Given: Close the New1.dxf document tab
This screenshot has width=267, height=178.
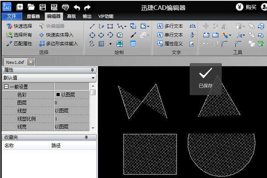Looking at the screenshot, I should [30, 62].
